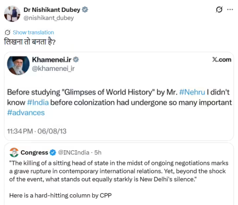
Task: Click the Khamenei.ir display name
Action: click(x=52, y=59)
